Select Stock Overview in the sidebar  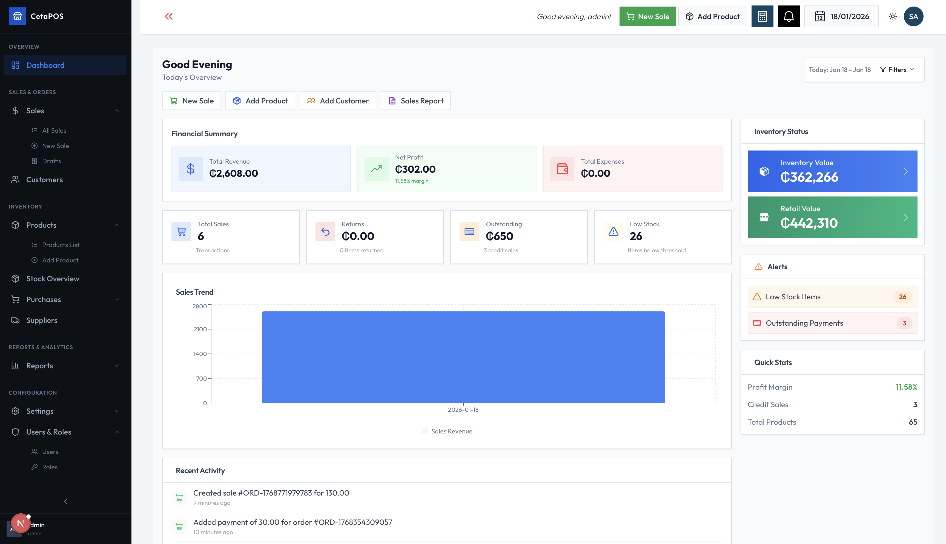pos(52,278)
